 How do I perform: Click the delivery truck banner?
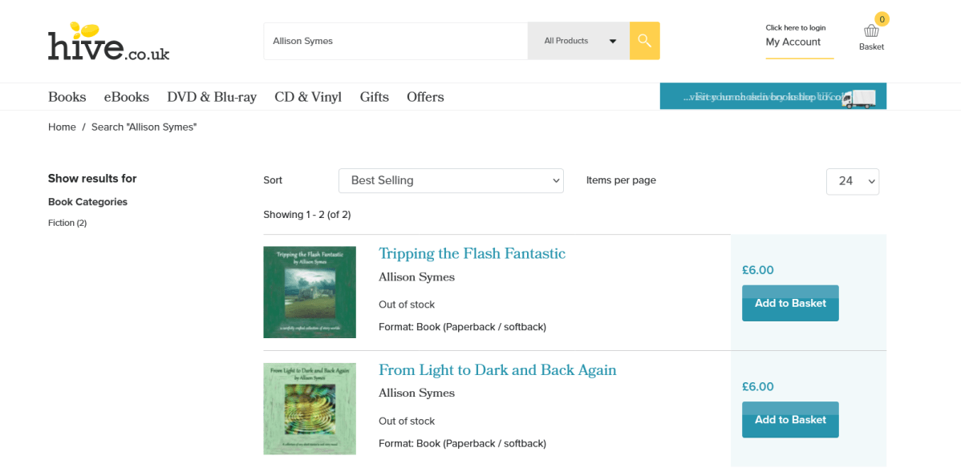point(772,96)
